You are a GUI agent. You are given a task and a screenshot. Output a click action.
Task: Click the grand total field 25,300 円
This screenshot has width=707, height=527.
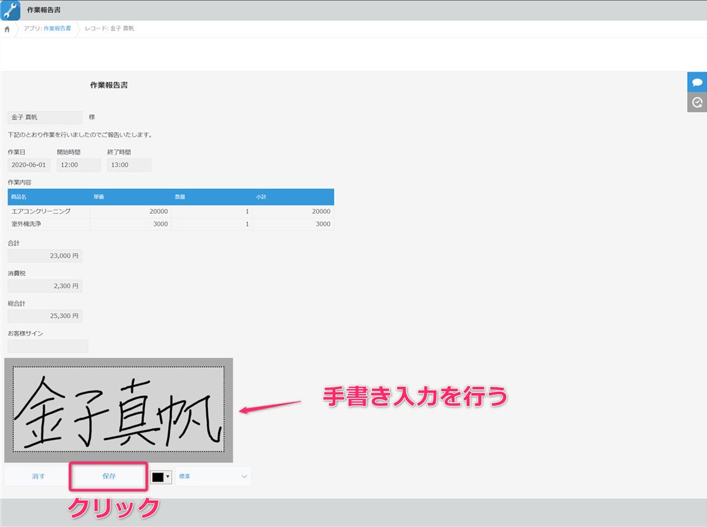tap(45, 316)
